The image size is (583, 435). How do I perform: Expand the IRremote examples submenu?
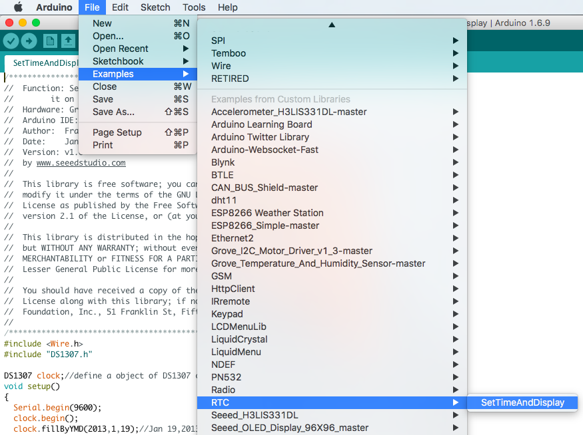pyautogui.click(x=332, y=301)
